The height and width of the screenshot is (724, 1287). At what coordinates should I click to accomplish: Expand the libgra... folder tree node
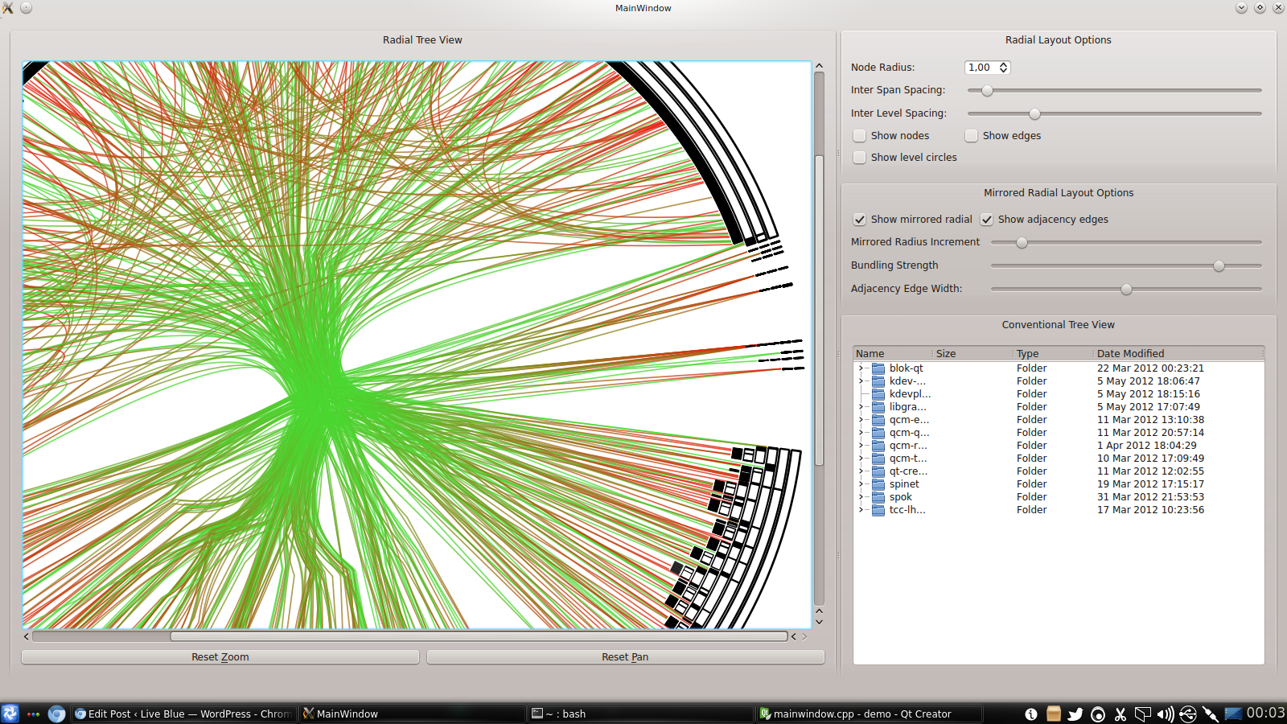pos(861,407)
